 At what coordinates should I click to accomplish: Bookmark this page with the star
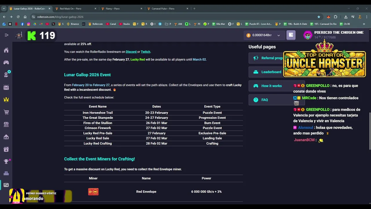pyautogui.click(x=319, y=17)
